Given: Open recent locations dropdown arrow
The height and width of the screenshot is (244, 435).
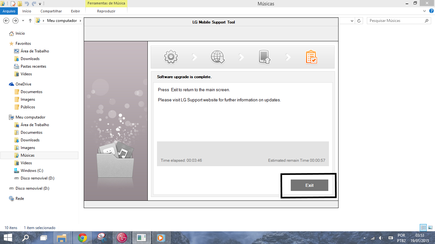Looking at the screenshot, I should click(23, 21).
